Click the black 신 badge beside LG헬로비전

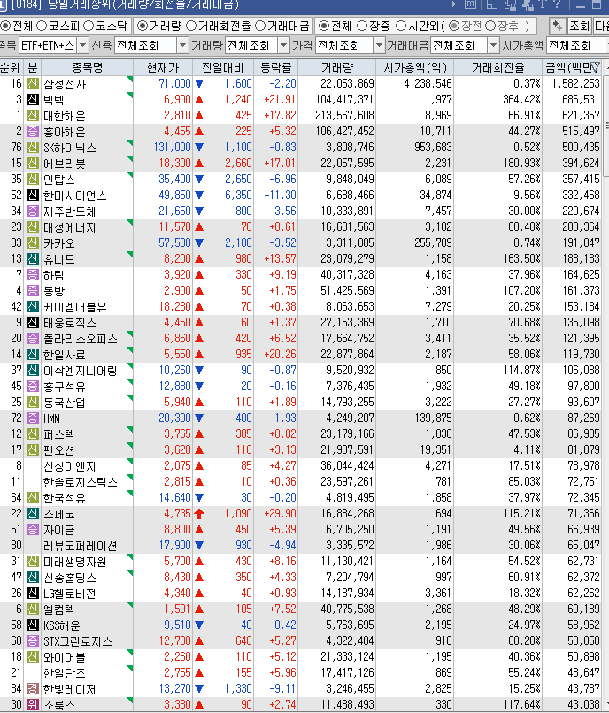click(x=33, y=593)
